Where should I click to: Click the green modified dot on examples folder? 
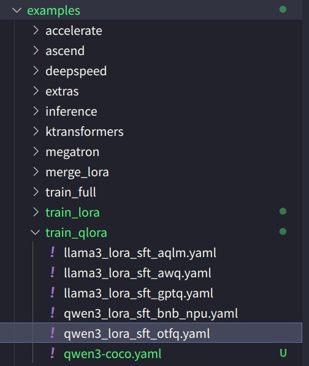[x=283, y=9]
